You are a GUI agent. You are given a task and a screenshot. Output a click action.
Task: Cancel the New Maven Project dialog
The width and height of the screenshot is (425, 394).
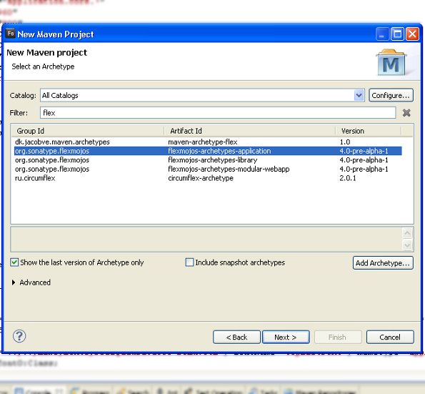[x=390, y=337]
